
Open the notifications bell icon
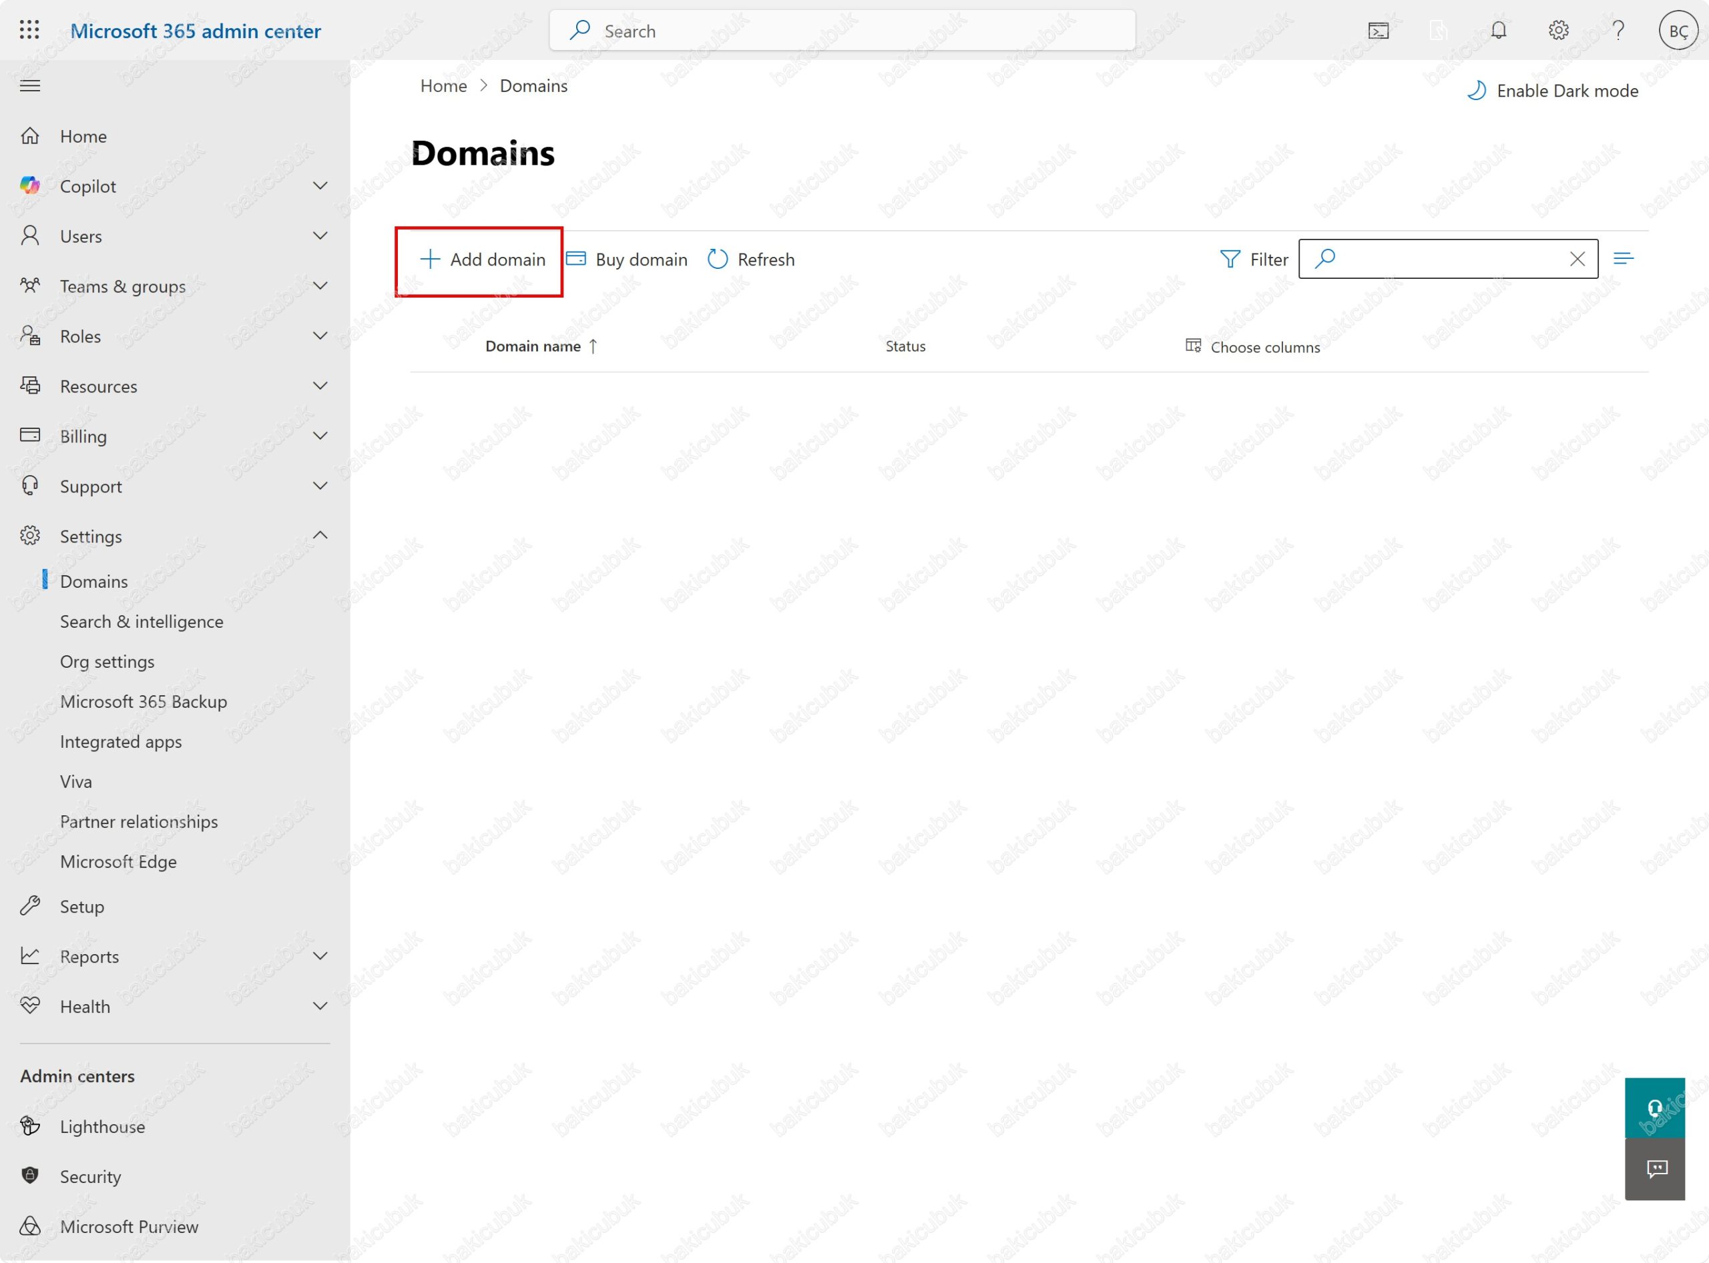[x=1498, y=31]
